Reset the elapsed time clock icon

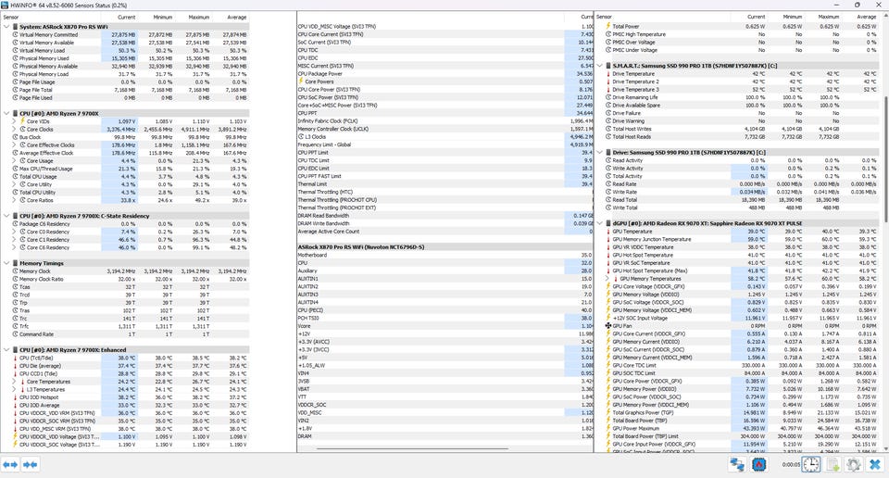(x=811, y=465)
